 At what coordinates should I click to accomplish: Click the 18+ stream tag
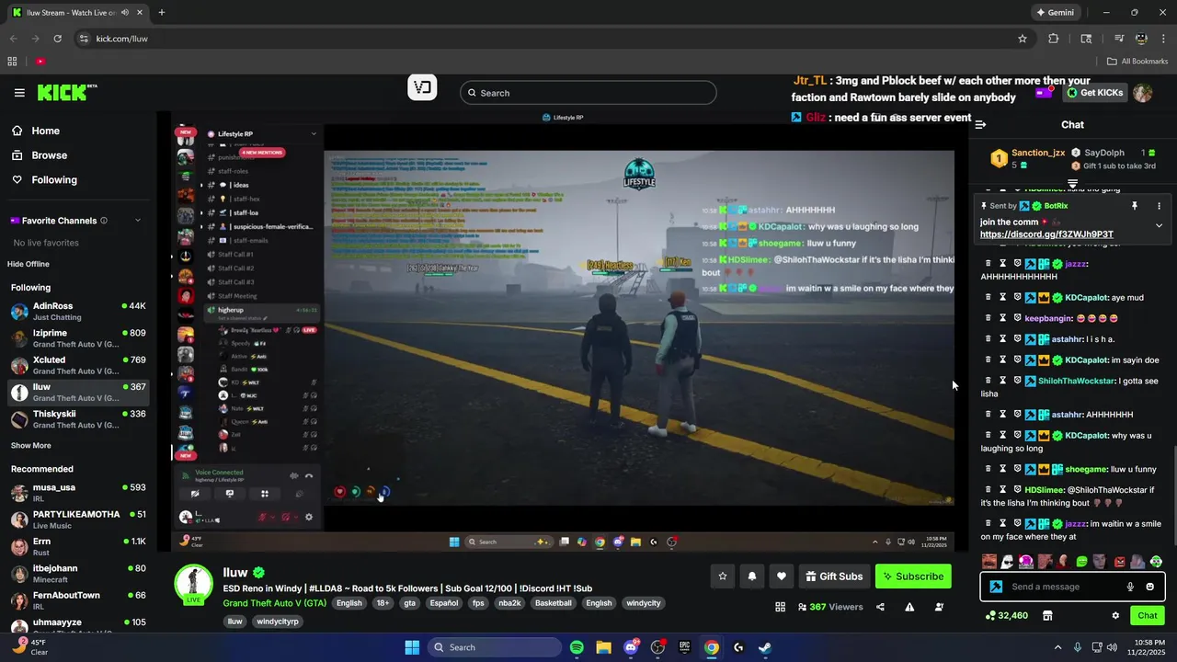(383, 603)
